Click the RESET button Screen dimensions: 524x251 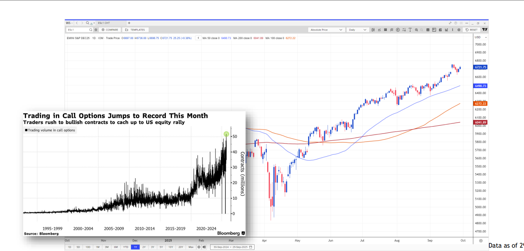click(x=471, y=30)
